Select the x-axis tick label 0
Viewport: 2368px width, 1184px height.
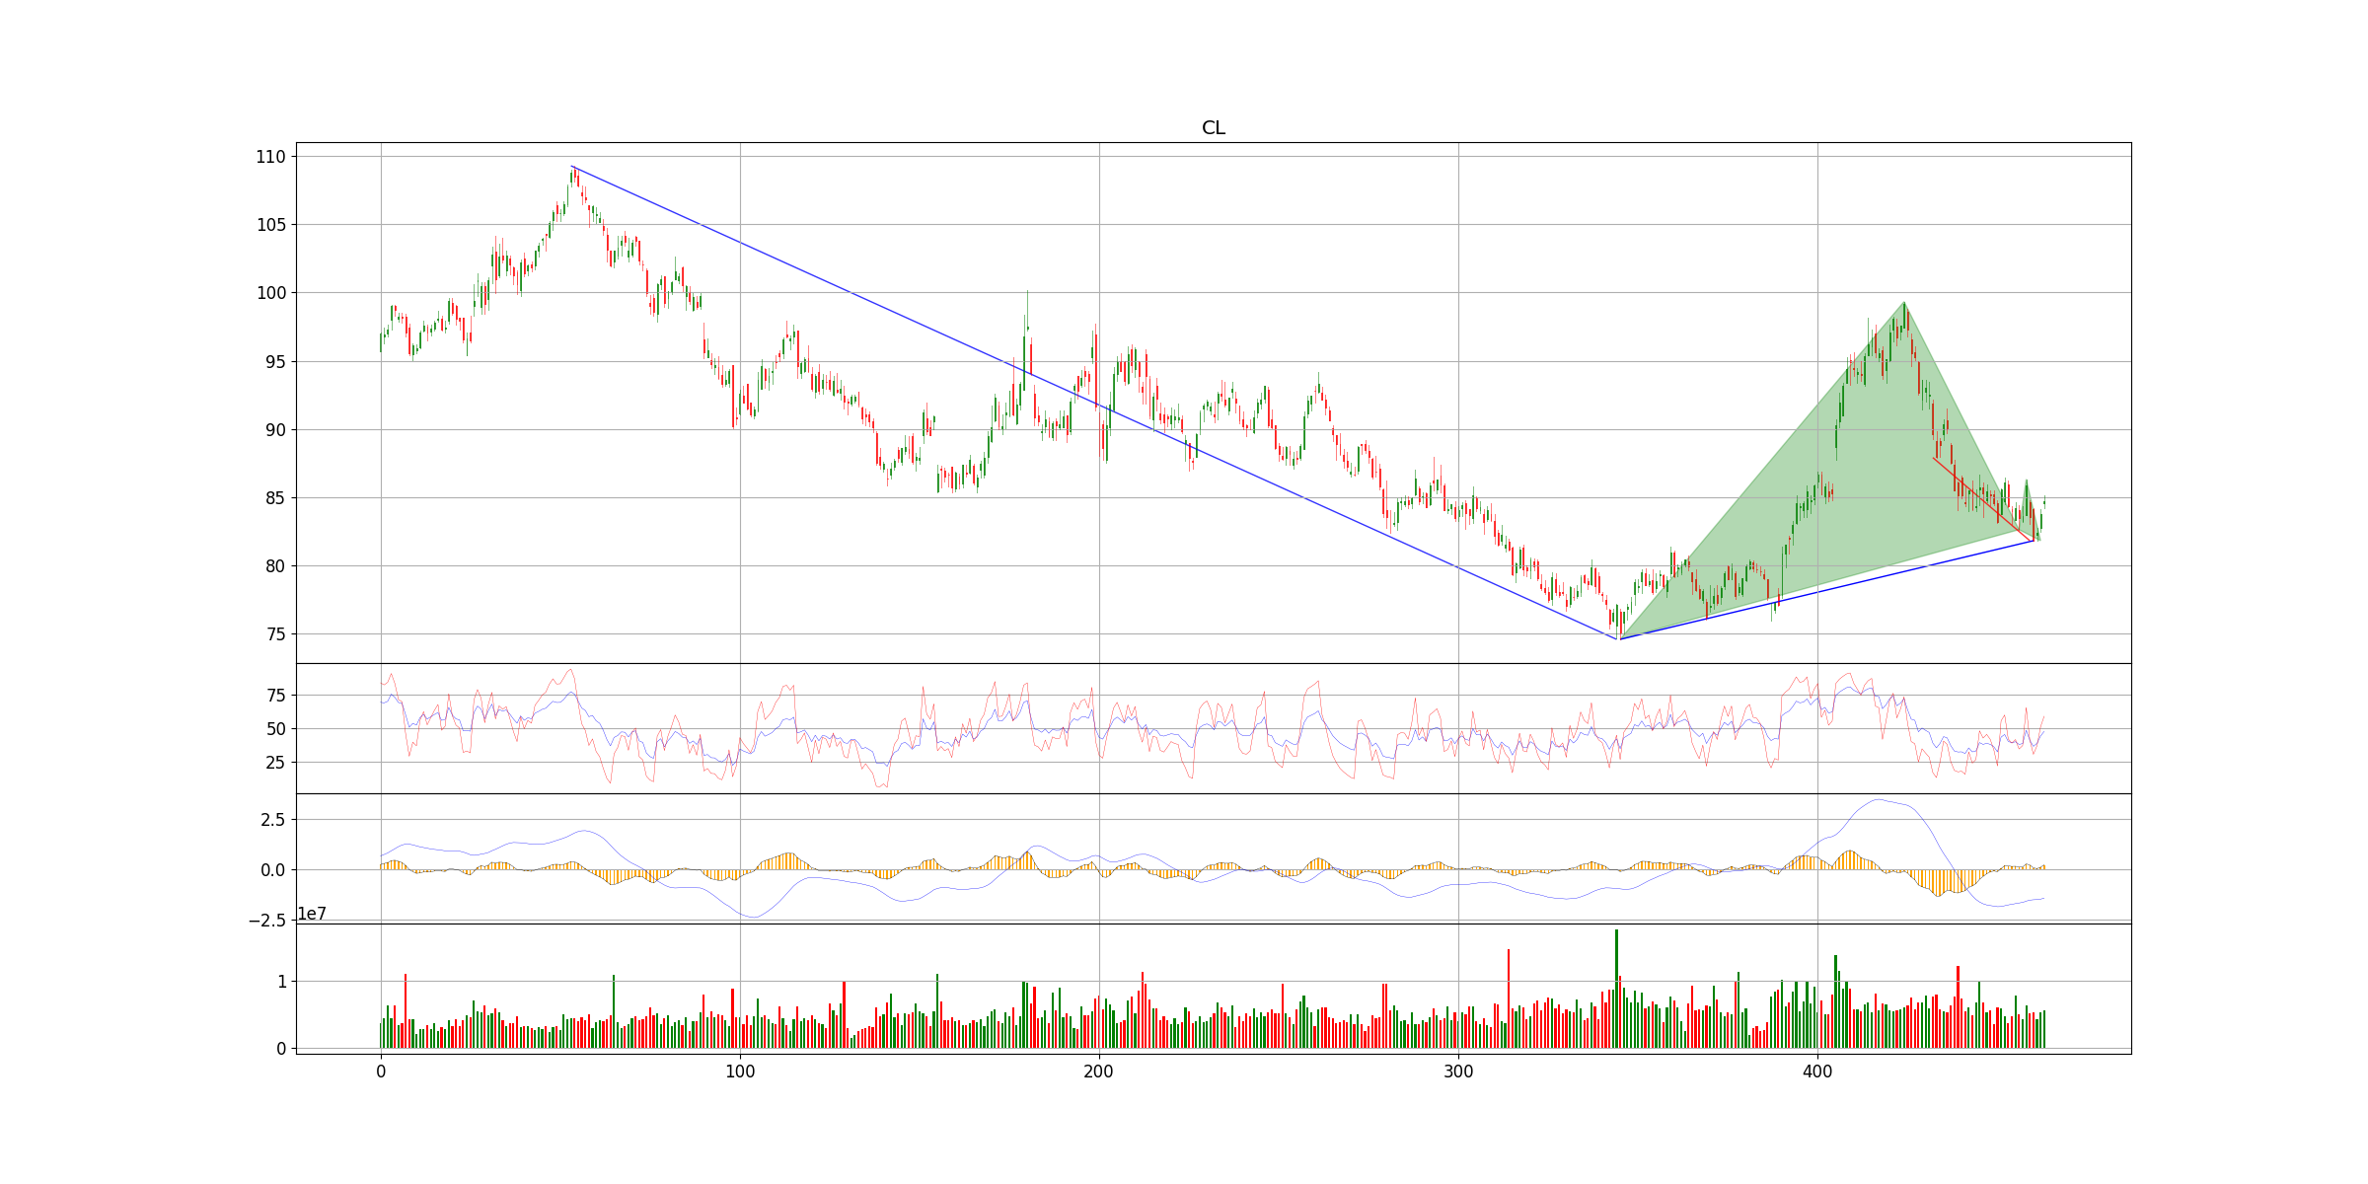(x=381, y=1073)
